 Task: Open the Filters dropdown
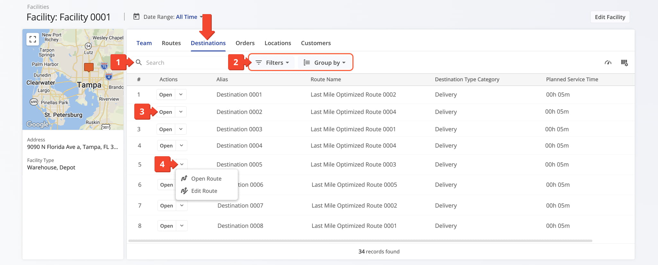[272, 63]
